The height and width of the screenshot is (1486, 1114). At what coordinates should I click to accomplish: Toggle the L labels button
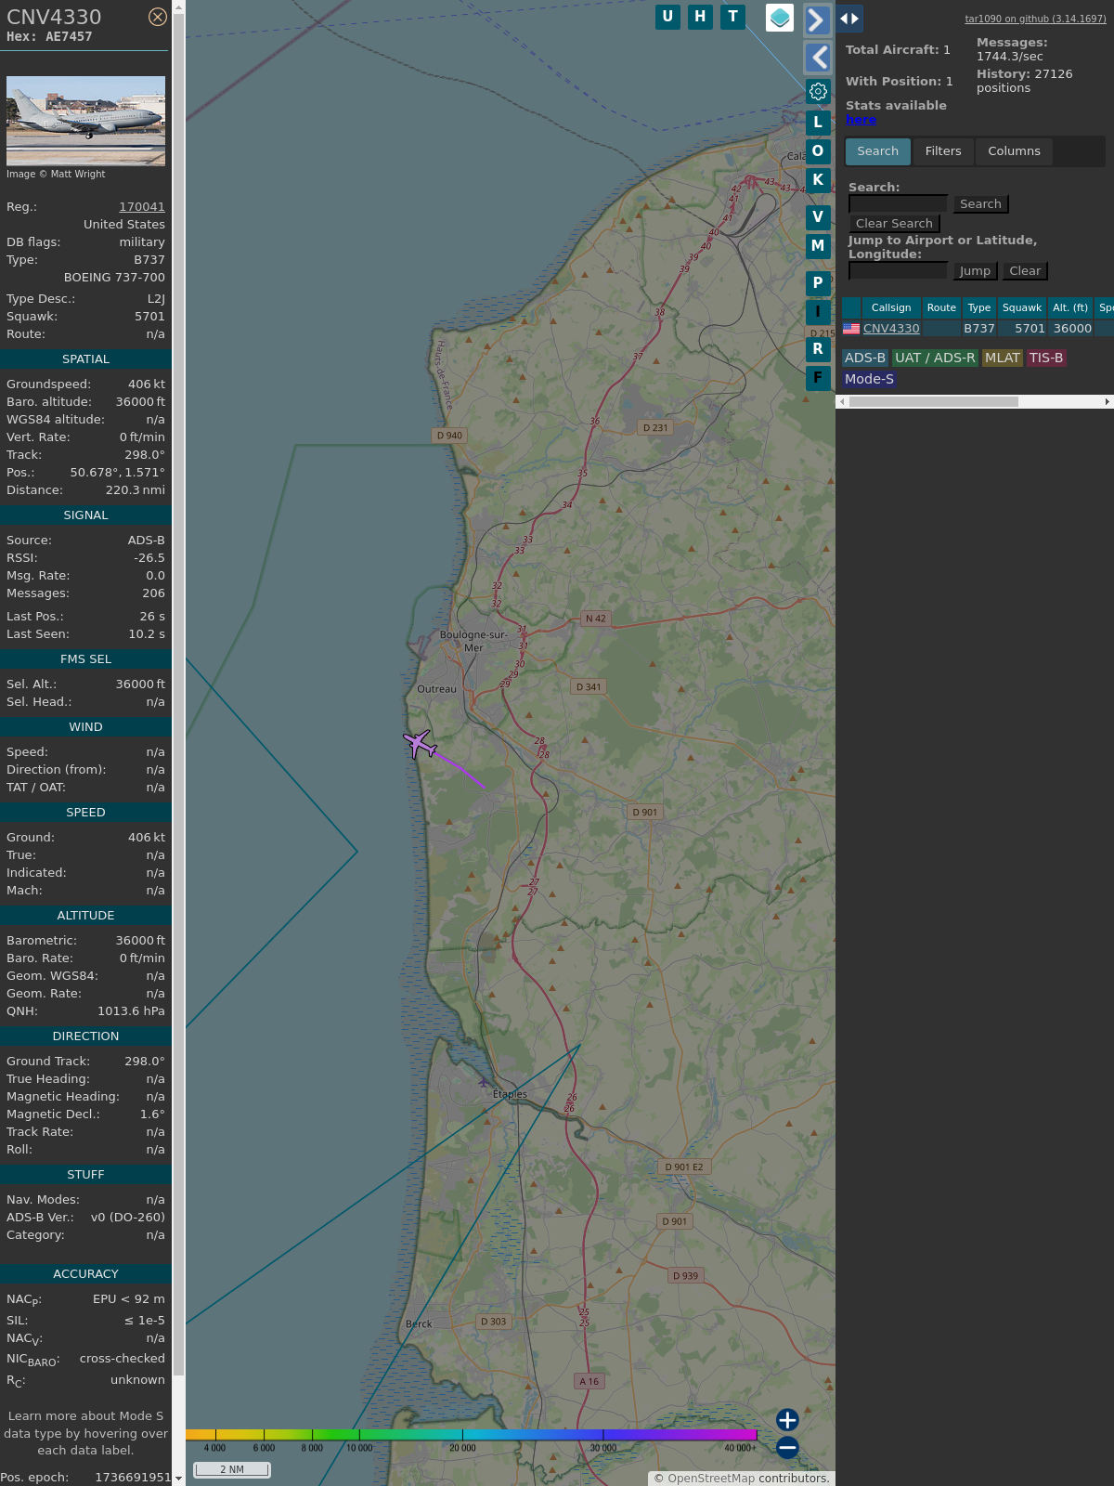pos(818,122)
